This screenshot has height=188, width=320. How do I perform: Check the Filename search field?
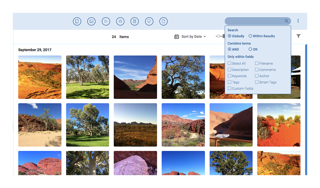tap(257, 63)
